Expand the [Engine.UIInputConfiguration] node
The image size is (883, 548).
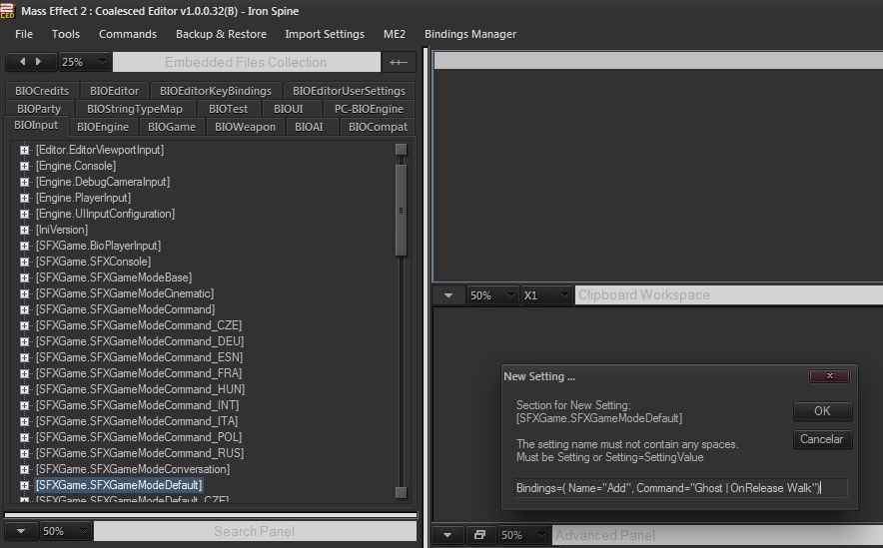point(24,214)
